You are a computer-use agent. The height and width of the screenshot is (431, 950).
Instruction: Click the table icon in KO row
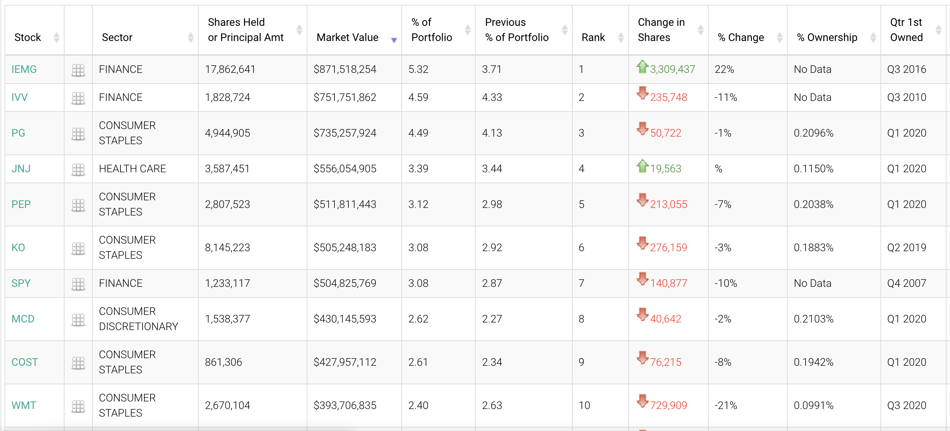78,248
